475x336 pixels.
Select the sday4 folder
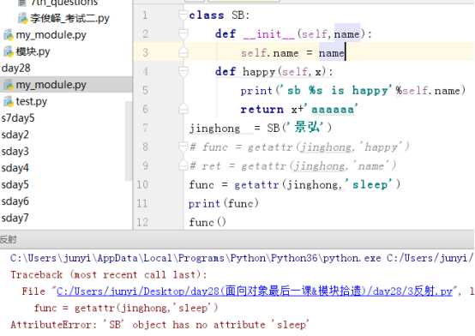15,168
